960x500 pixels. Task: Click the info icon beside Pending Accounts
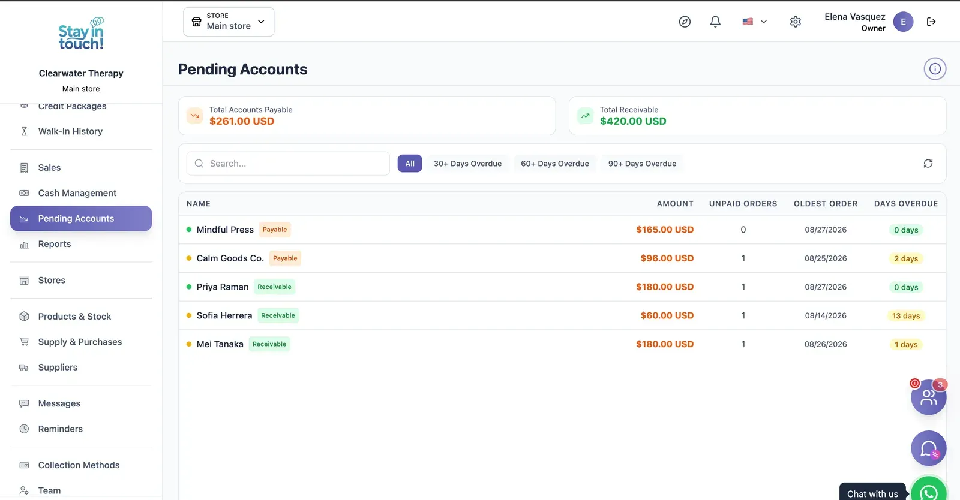[x=935, y=69]
